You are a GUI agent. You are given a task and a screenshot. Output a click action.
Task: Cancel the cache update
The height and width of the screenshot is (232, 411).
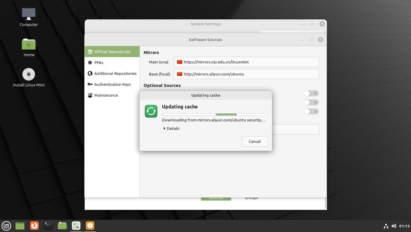pos(254,141)
